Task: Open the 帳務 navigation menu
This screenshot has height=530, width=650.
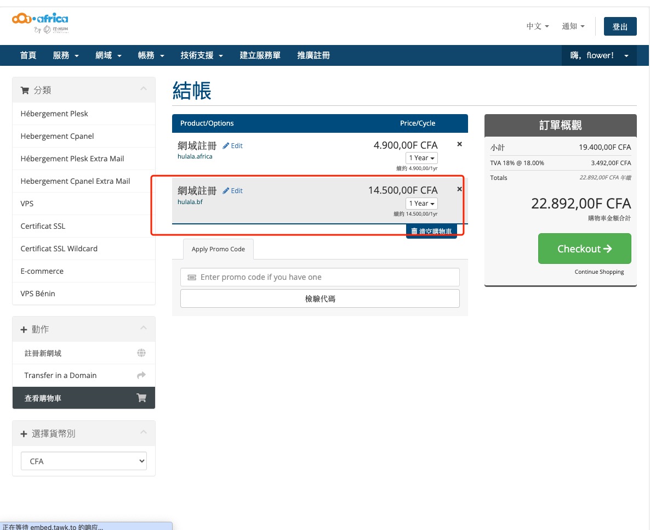Action: point(151,55)
